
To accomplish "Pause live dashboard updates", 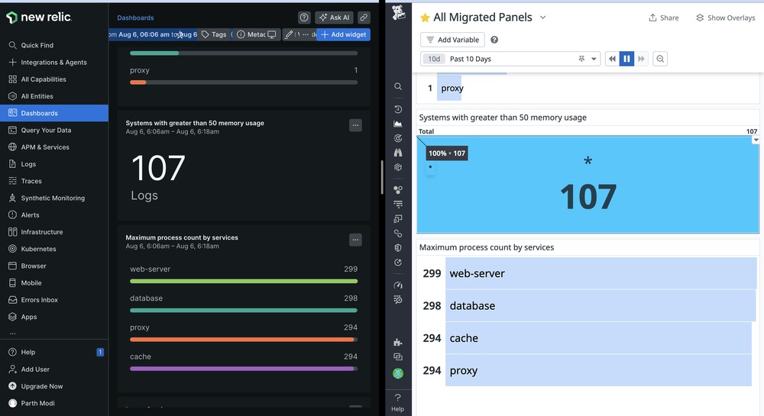I will coord(626,59).
